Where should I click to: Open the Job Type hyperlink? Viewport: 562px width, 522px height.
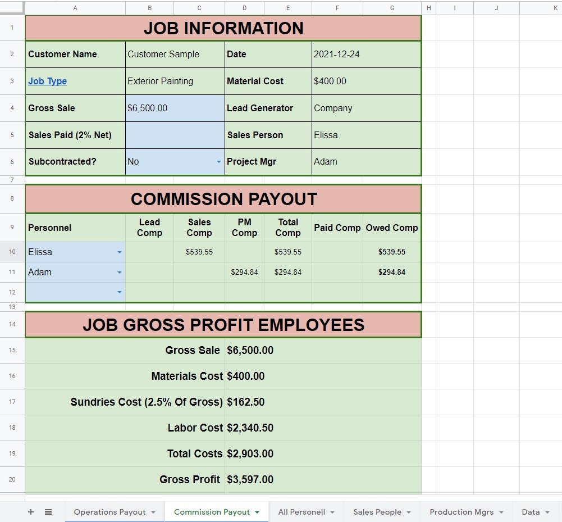point(47,81)
